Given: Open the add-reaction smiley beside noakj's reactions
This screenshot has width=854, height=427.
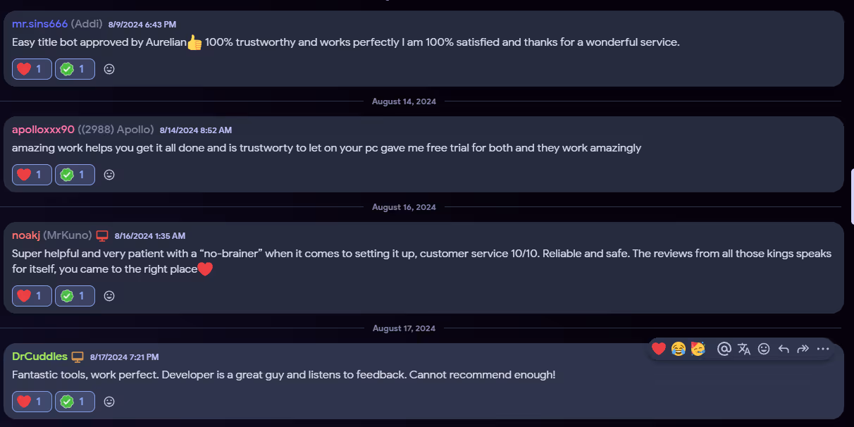Looking at the screenshot, I should coord(109,296).
